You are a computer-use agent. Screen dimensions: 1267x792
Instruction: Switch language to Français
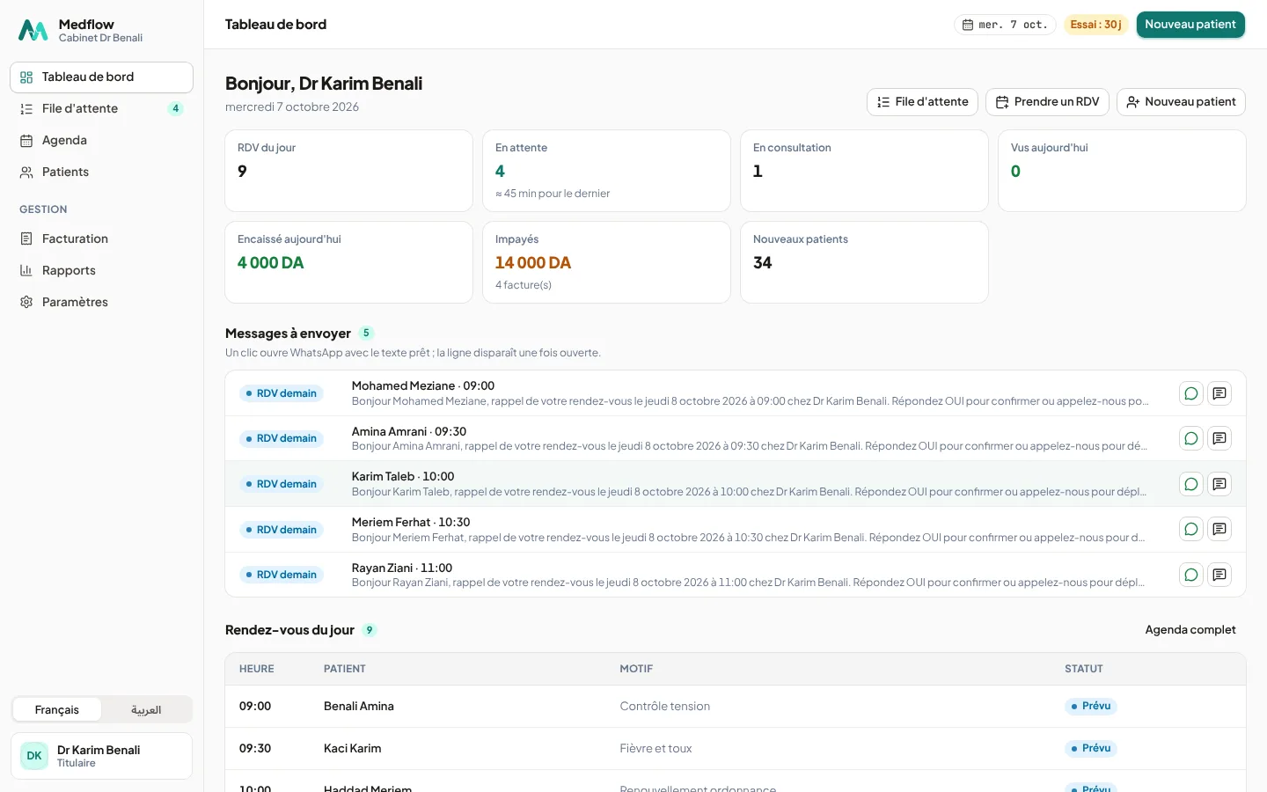[x=57, y=710]
